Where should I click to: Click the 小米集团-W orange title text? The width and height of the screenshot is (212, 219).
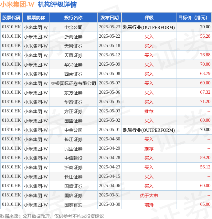coord(17,5)
